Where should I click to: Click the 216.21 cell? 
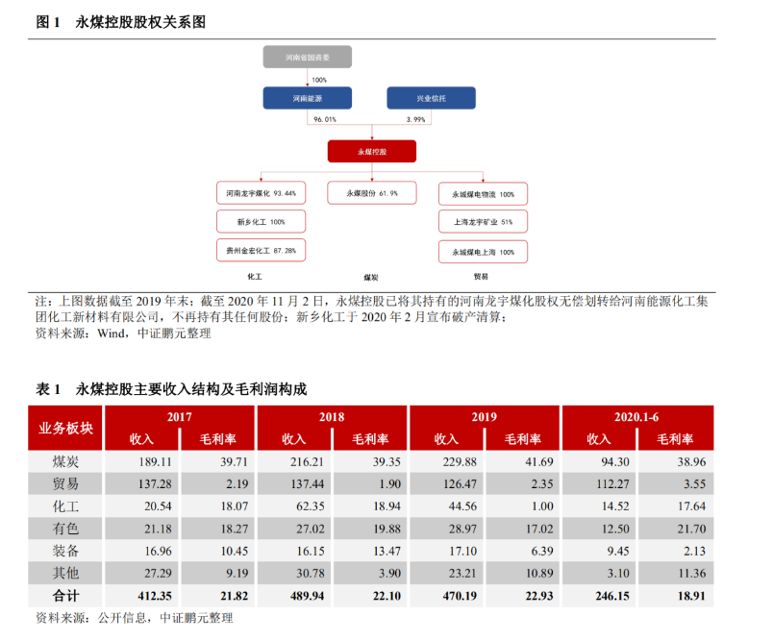pyautogui.click(x=294, y=461)
